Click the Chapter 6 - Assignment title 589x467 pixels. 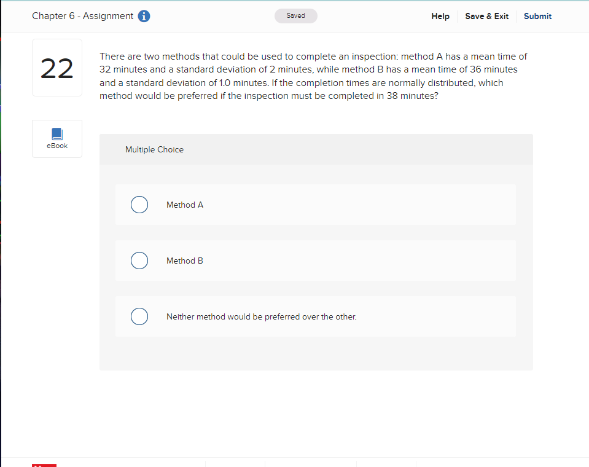tap(83, 16)
